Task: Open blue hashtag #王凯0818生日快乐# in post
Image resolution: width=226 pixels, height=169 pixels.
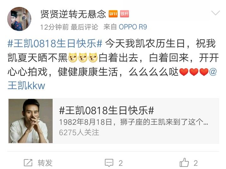Action: tap(55, 43)
